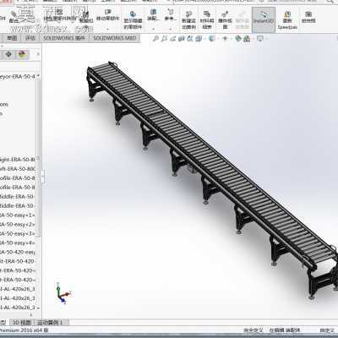Screen dimensions: 338x338
Task: Open Hide/Show Items menu
Action: coord(225,39)
